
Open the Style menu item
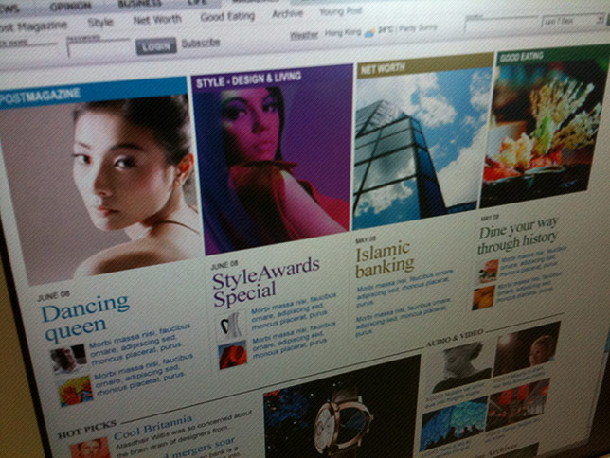pos(99,21)
